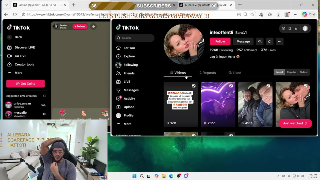Show hidden system tray icons chevron
The image size is (320, 180).
click(x=278, y=176)
